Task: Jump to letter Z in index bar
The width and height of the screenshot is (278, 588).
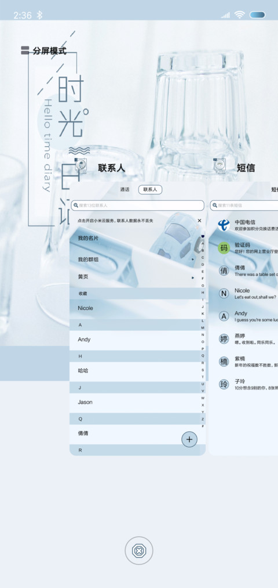Action: (x=203, y=419)
